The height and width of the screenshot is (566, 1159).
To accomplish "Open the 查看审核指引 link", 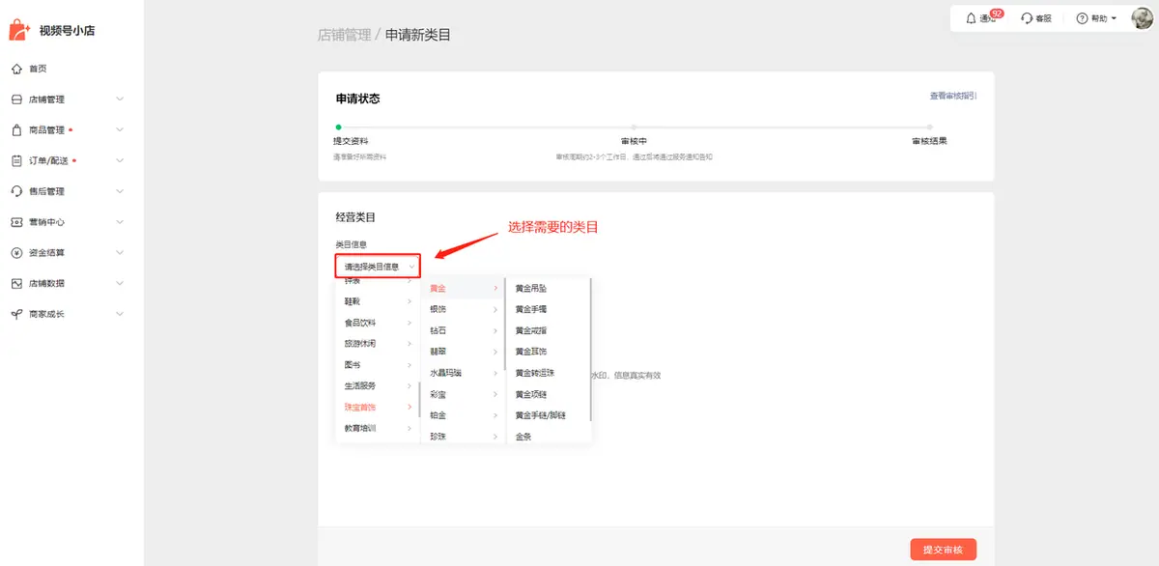I will 953,96.
